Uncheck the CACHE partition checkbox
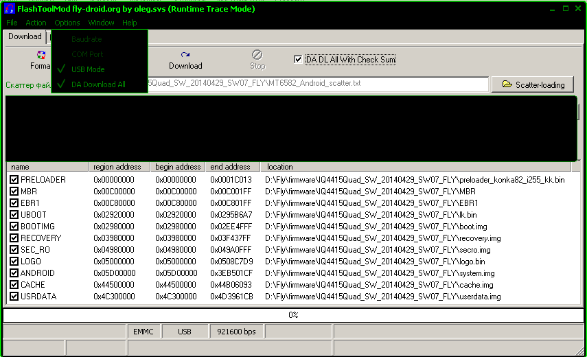 tap(14, 284)
